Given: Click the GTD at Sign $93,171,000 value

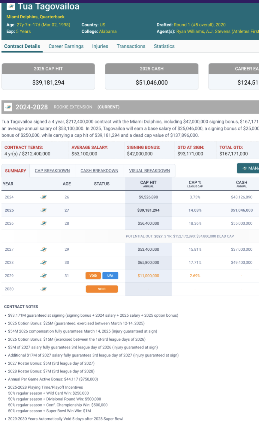Looking at the screenshot, I should (x=190, y=154).
